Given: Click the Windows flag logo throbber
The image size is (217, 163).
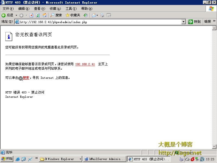Looking at the screenshot, I should click(211, 9).
